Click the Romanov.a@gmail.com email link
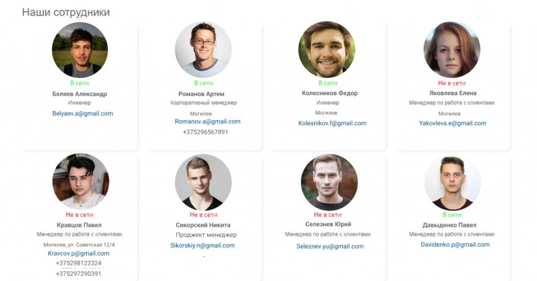The height and width of the screenshot is (281, 537). (208, 121)
